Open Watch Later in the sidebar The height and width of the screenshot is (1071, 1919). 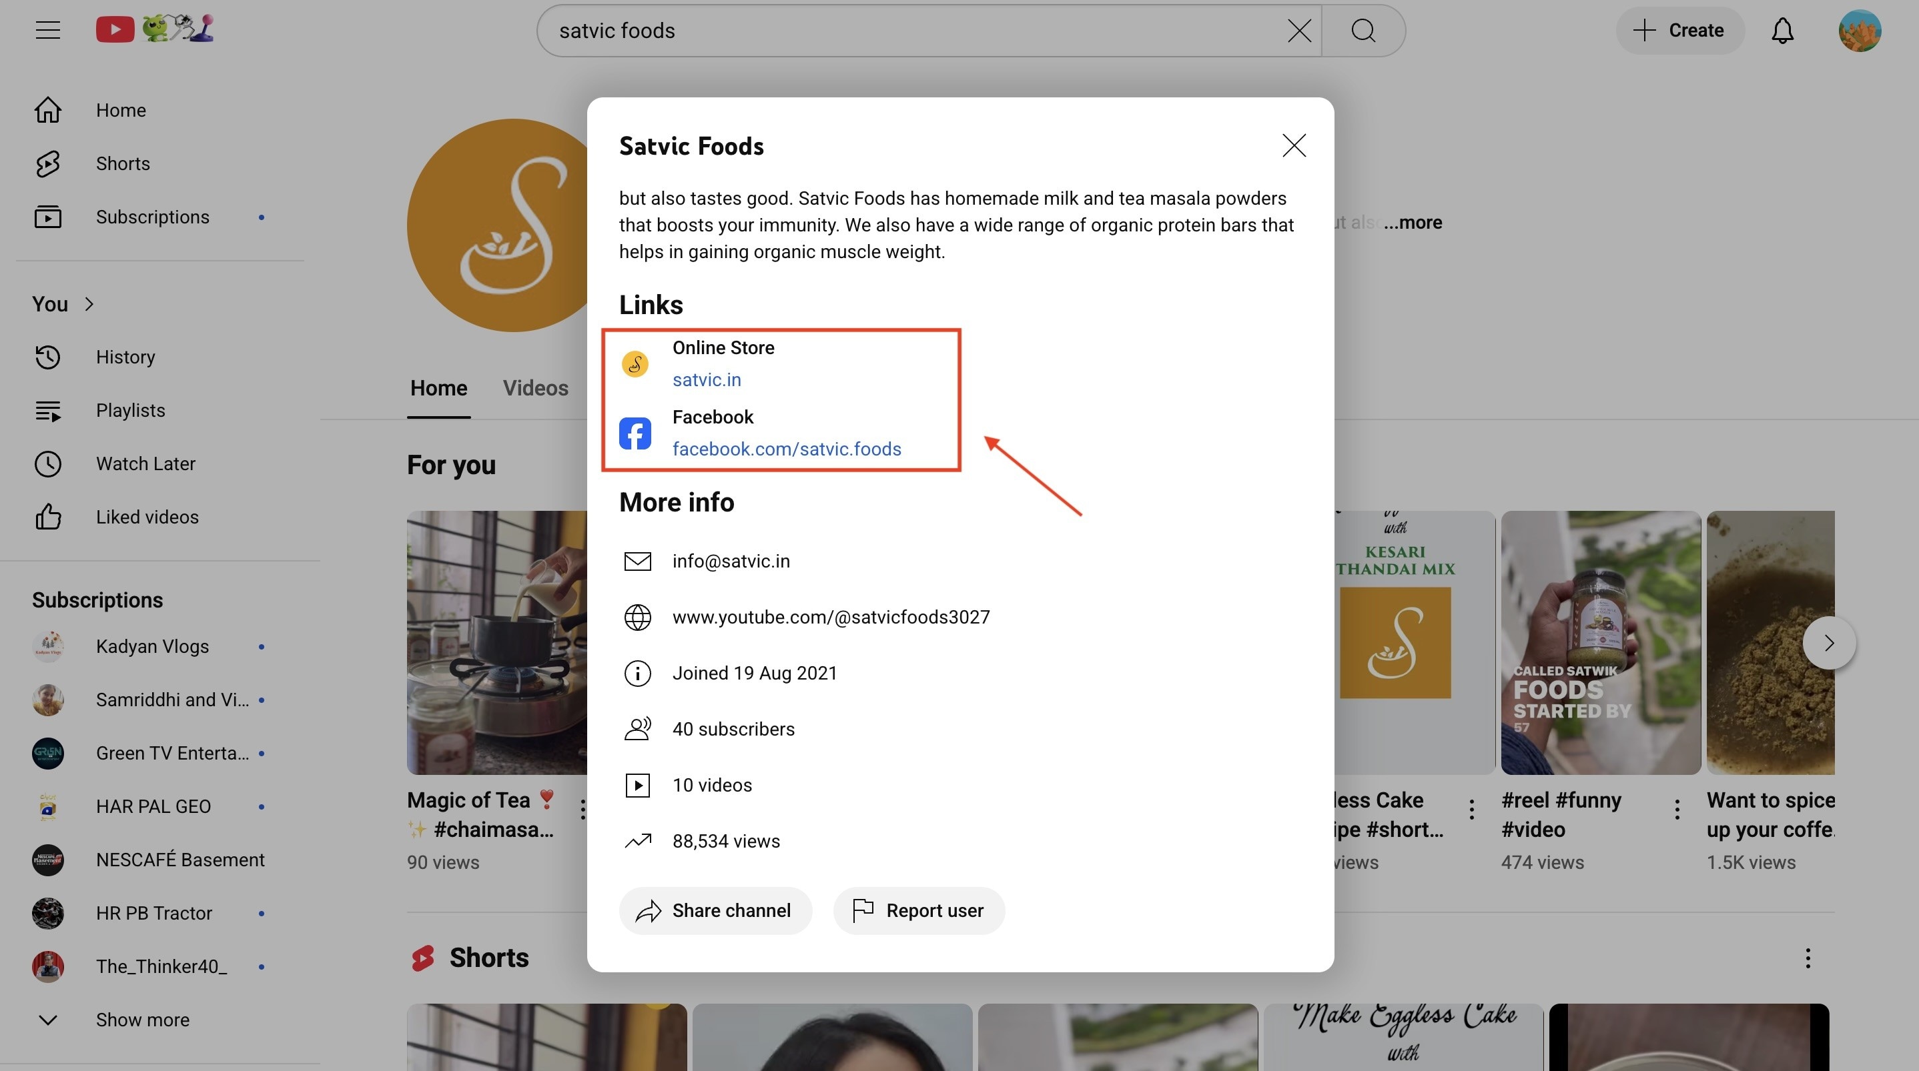pos(159,464)
